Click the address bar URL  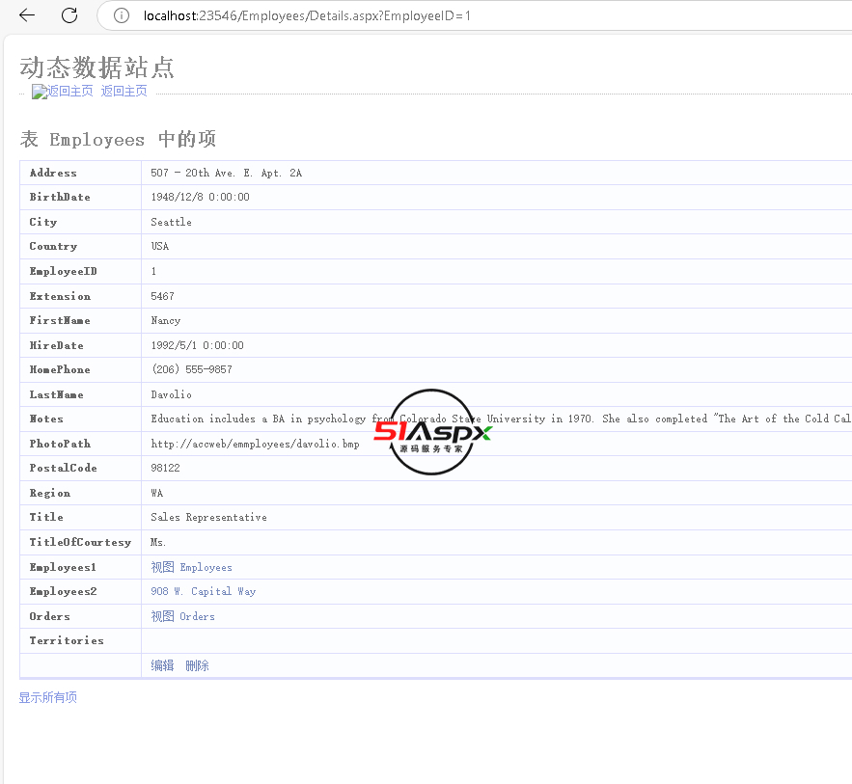pos(307,15)
